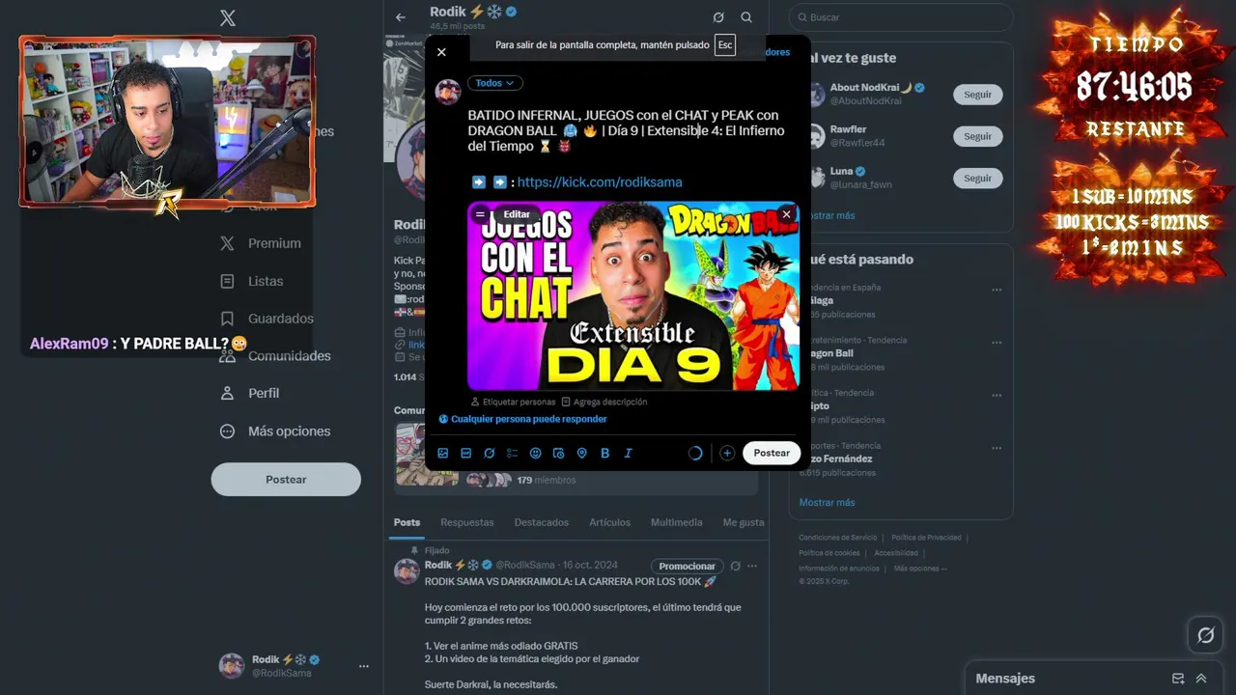Focus the Buscar search field
The width and height of the screenshot is (1236, 695).
coord(901,17)
